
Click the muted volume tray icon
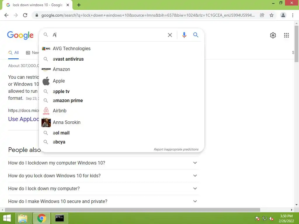pyautogui.click(x=272, y=218)
